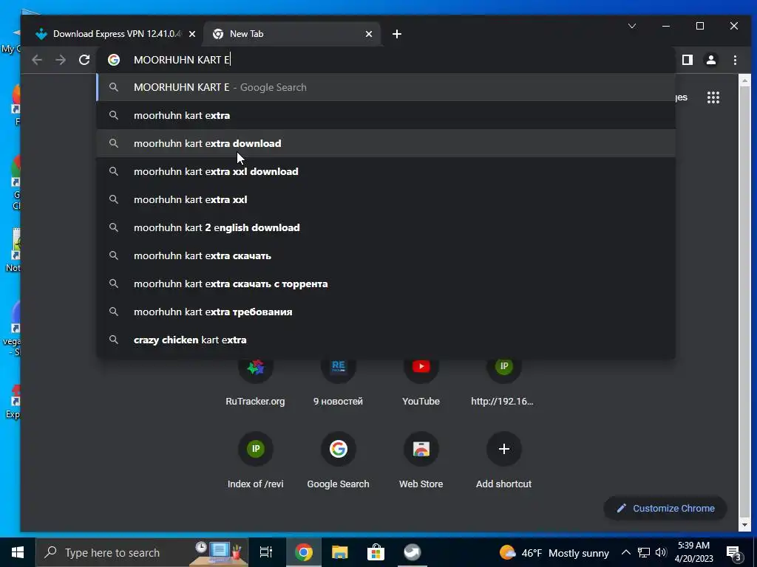Open the Chrome profile icon
The width and height of the screenshot is (757, 567).
click(711, 60)
